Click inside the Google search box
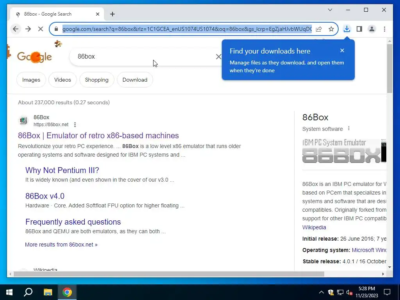The height and width of the screenshot is (300, 400). coord(145,57)
